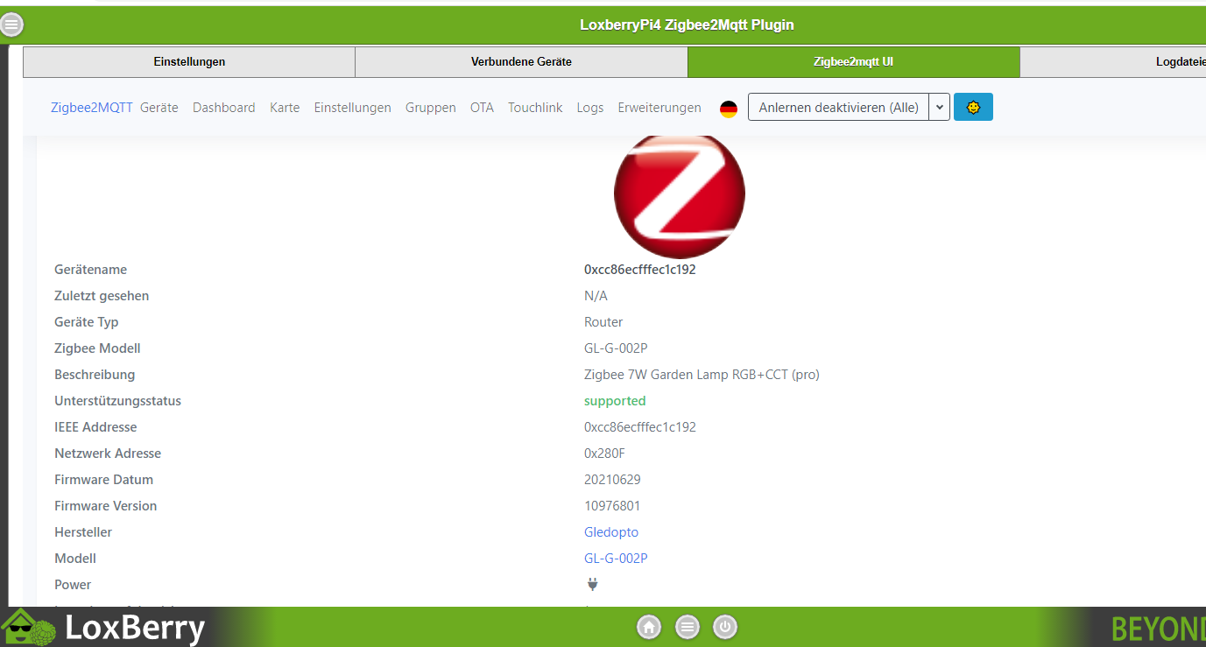Click the IEEE Addresse label
Image resolution: width=1206 pixels, height=647 pixels.
[x=95, y=427]
